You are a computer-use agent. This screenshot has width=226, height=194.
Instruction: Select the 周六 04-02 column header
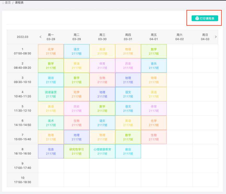179,37
